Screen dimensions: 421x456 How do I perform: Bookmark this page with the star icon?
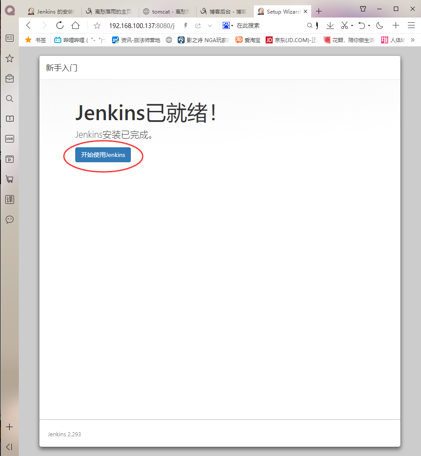coord(97,26)
